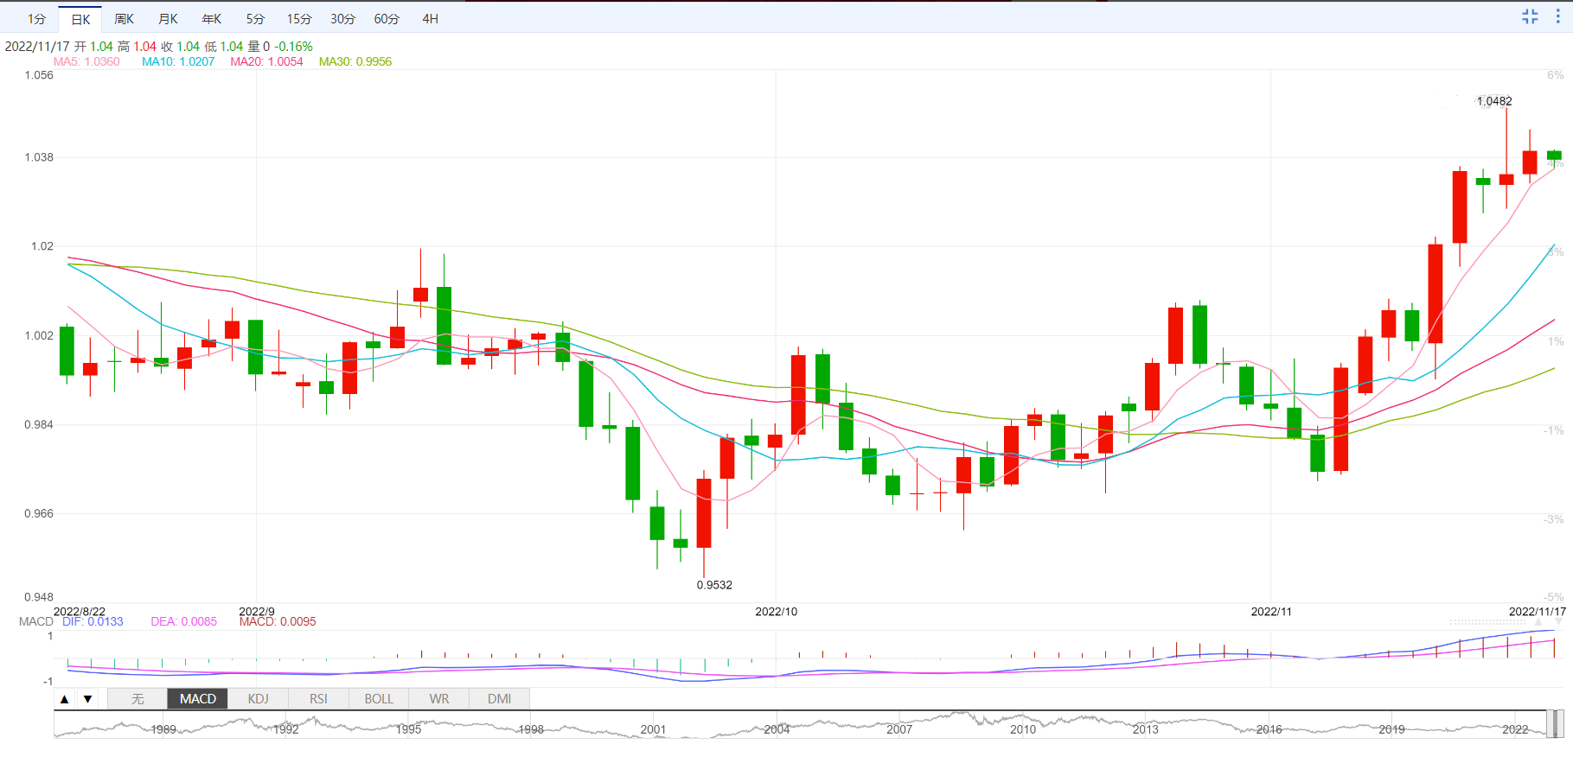Viewport: 1573px width, 763px height.
Task: Activate the WR indicator
Action: 439,699
